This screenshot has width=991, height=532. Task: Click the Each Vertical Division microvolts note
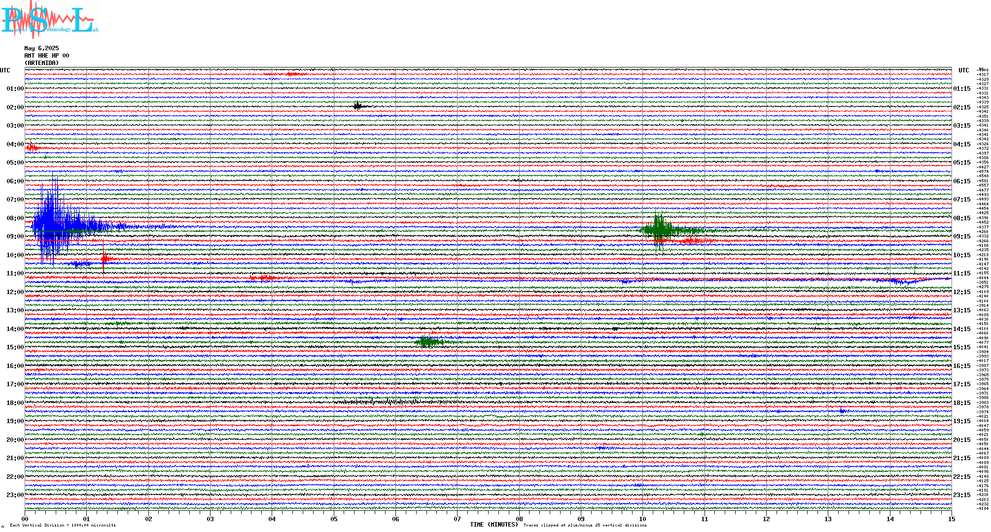point(63,525)
